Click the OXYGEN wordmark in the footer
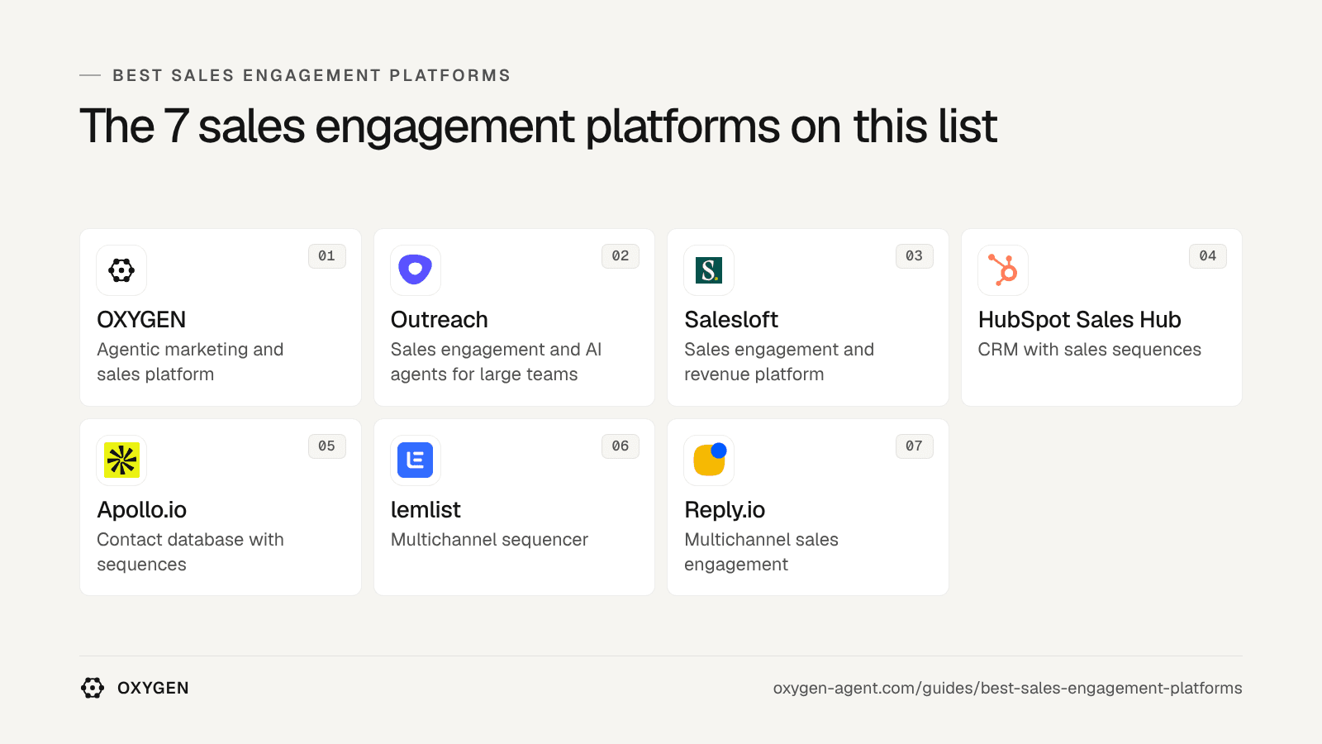 click(153, 688)
